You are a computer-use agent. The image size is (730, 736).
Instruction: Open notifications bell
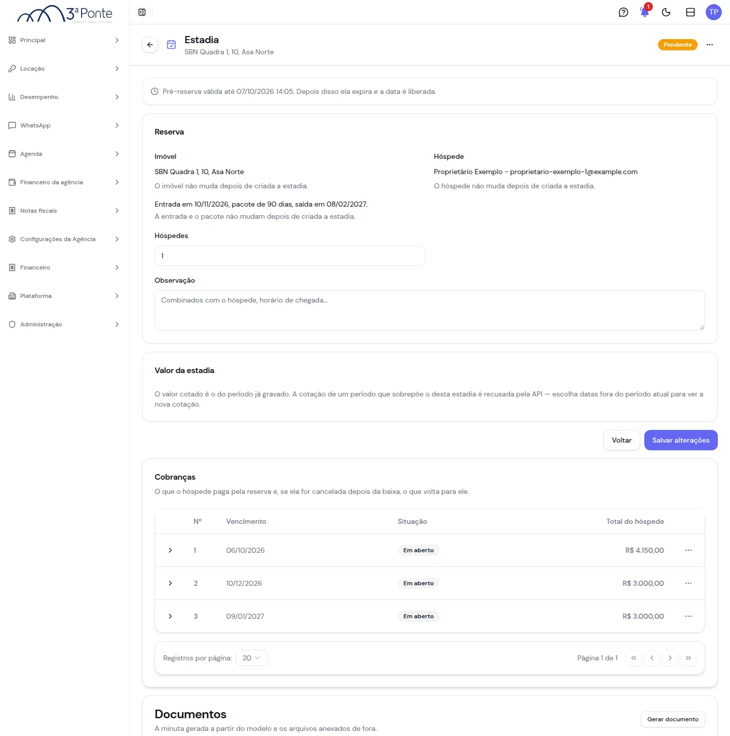pos(645,12)
